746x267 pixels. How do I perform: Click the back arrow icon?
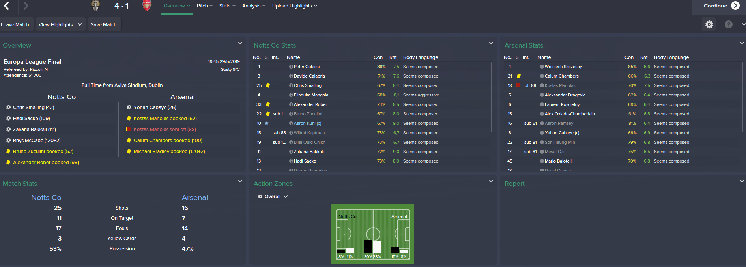tap(7, 6)
